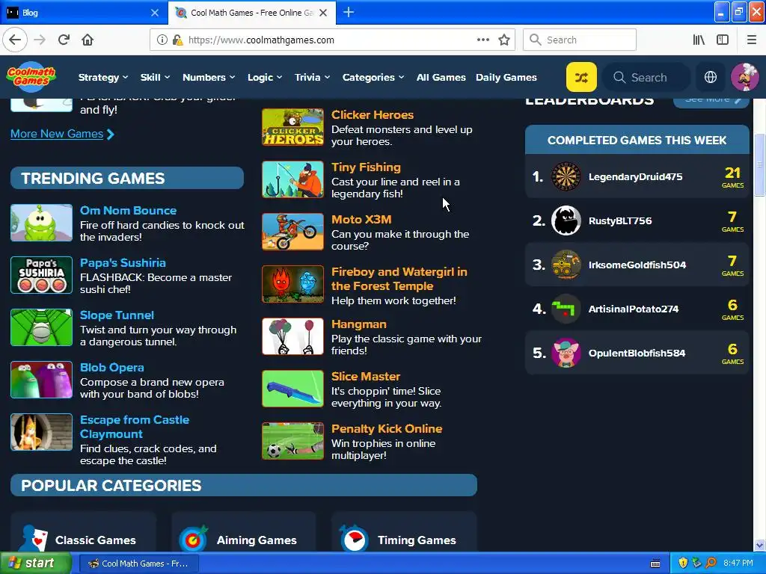Close the Blog tab
The height and width of the screenshot is (574, 766).
pyautogui.click(x=154, y=13)
